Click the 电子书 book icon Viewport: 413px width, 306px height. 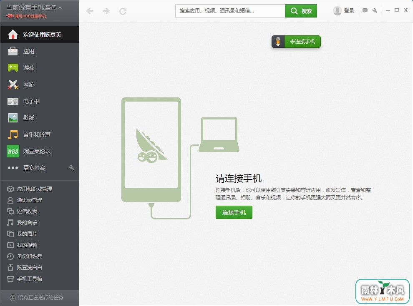click(13, 101)
